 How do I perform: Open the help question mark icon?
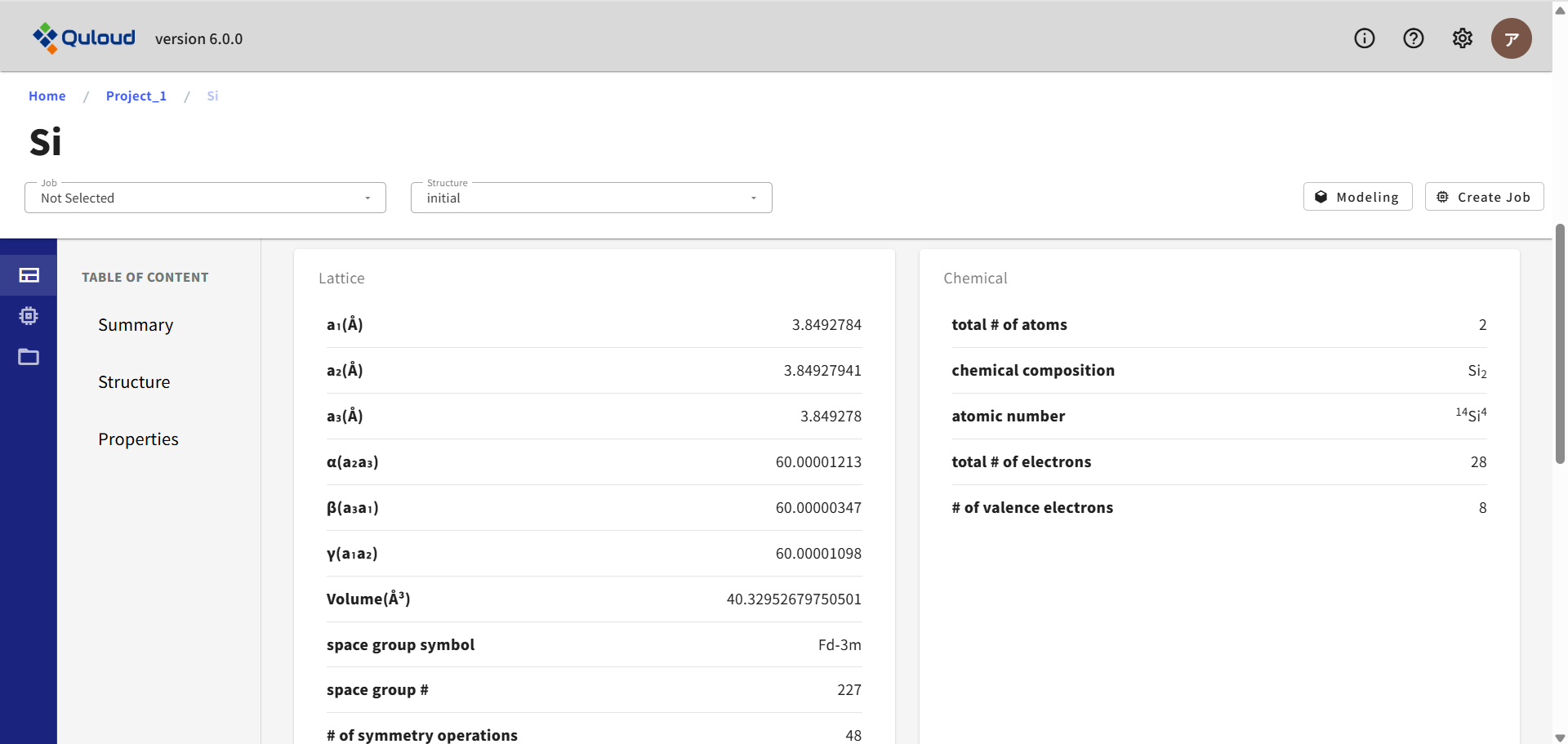click(x=1413, y=38)
